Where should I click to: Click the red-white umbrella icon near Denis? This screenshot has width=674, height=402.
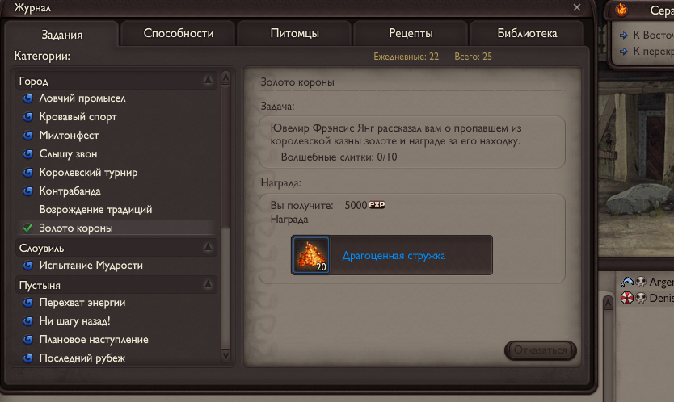click(626, 298)
